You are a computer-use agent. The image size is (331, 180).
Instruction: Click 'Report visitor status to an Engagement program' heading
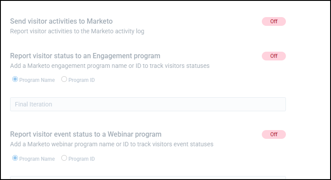tap(85, 56)
